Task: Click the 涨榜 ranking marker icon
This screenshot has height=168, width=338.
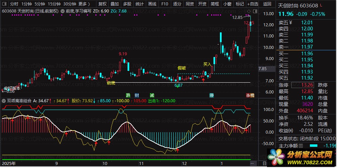Action: [250, 95]
